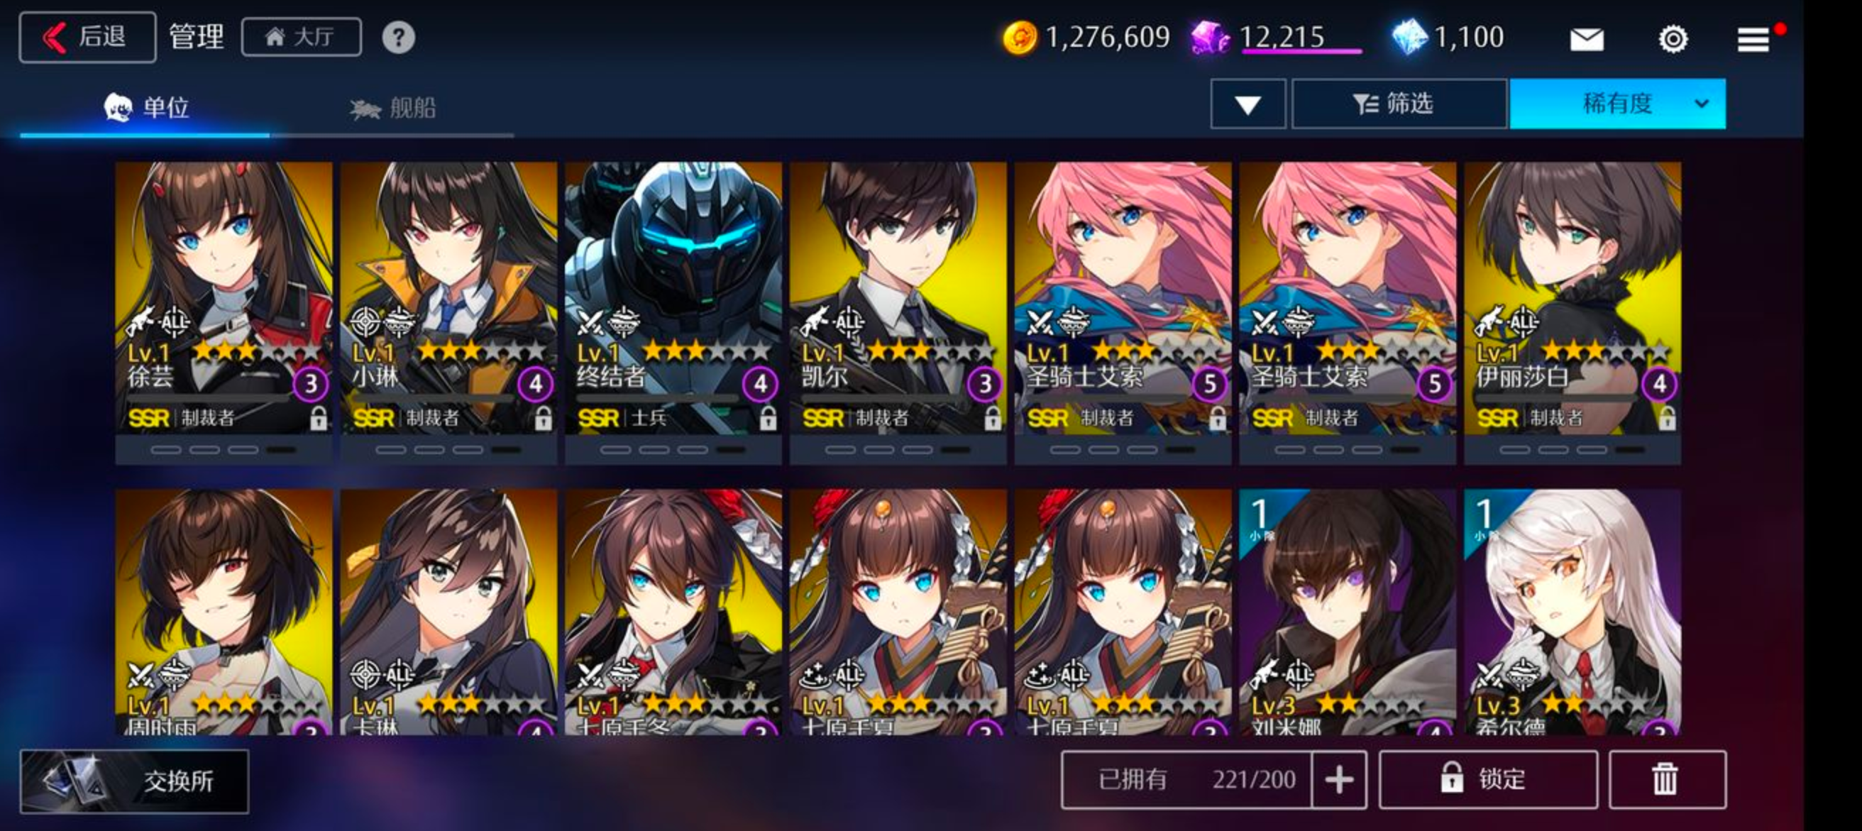This screenshot has width=1862, height=831.
Task: Switch to the 舰船 tab
Action: (393, 109)
